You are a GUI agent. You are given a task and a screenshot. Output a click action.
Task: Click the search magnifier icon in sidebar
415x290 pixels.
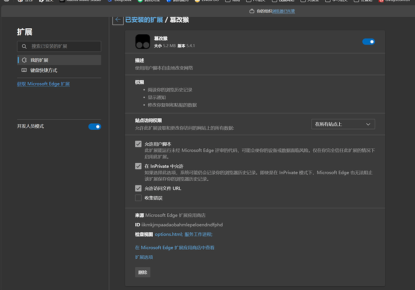pyautogui.click(x=24, y=46)
